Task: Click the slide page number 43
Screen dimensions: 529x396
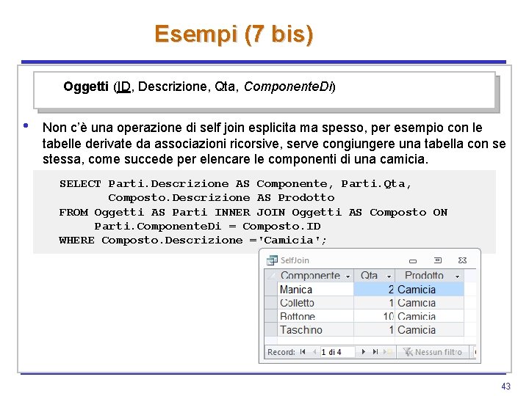Action: tap(505, 386)
